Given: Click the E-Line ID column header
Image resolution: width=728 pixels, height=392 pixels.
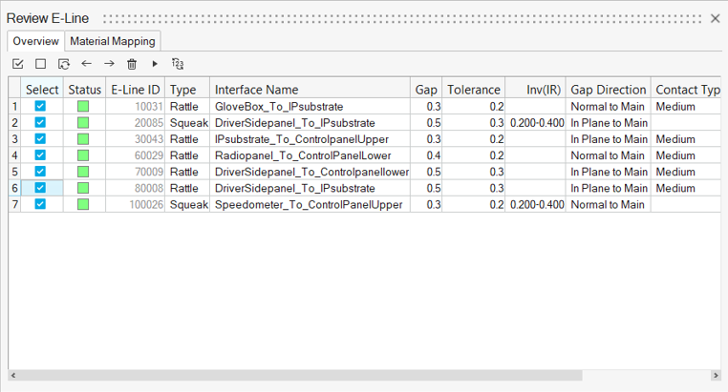Looking at the screenshot, I should click(135, 90).
